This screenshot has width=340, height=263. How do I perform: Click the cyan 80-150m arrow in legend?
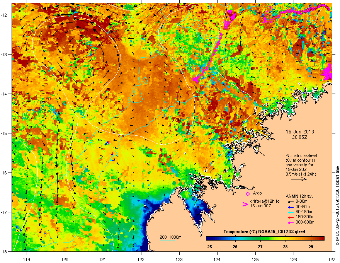click(291, 212)
